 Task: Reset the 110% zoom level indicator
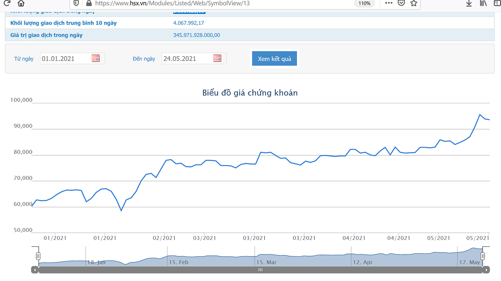(x=364, y=3)
